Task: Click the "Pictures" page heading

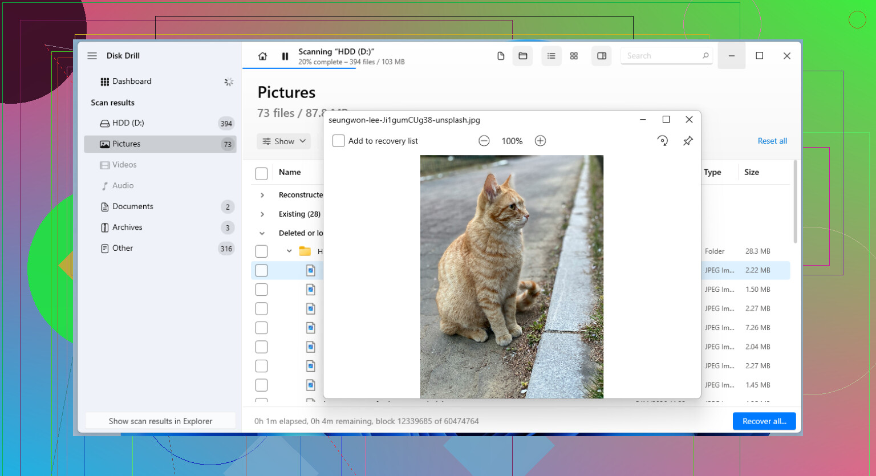Action: tap(286, 92)
